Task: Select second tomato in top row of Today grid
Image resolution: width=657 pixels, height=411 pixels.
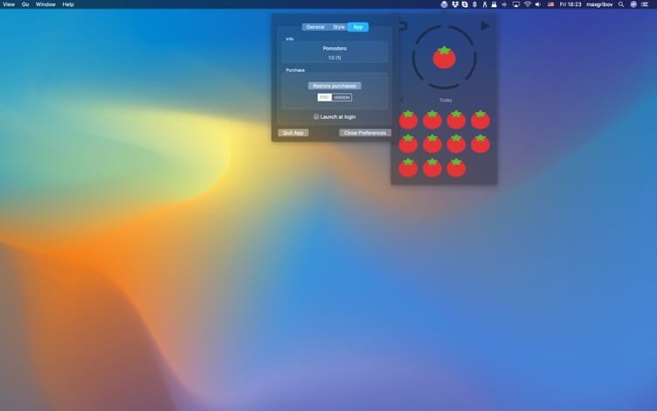Action: 432,120
